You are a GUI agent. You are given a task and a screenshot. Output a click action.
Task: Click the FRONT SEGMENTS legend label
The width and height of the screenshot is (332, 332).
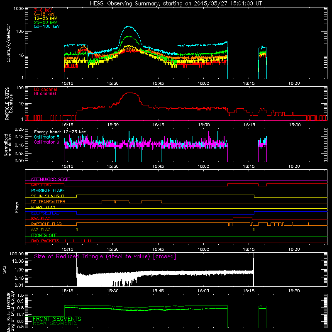[57, 319]
